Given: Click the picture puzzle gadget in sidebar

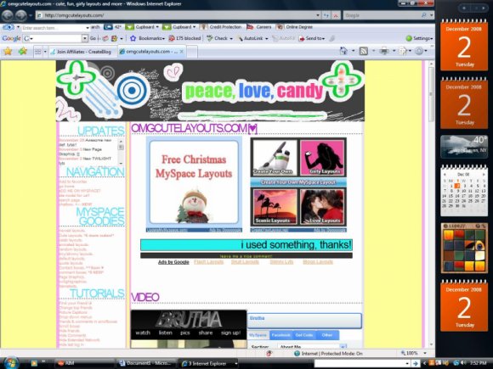Looking at the screenshot, I should point(464,248).
